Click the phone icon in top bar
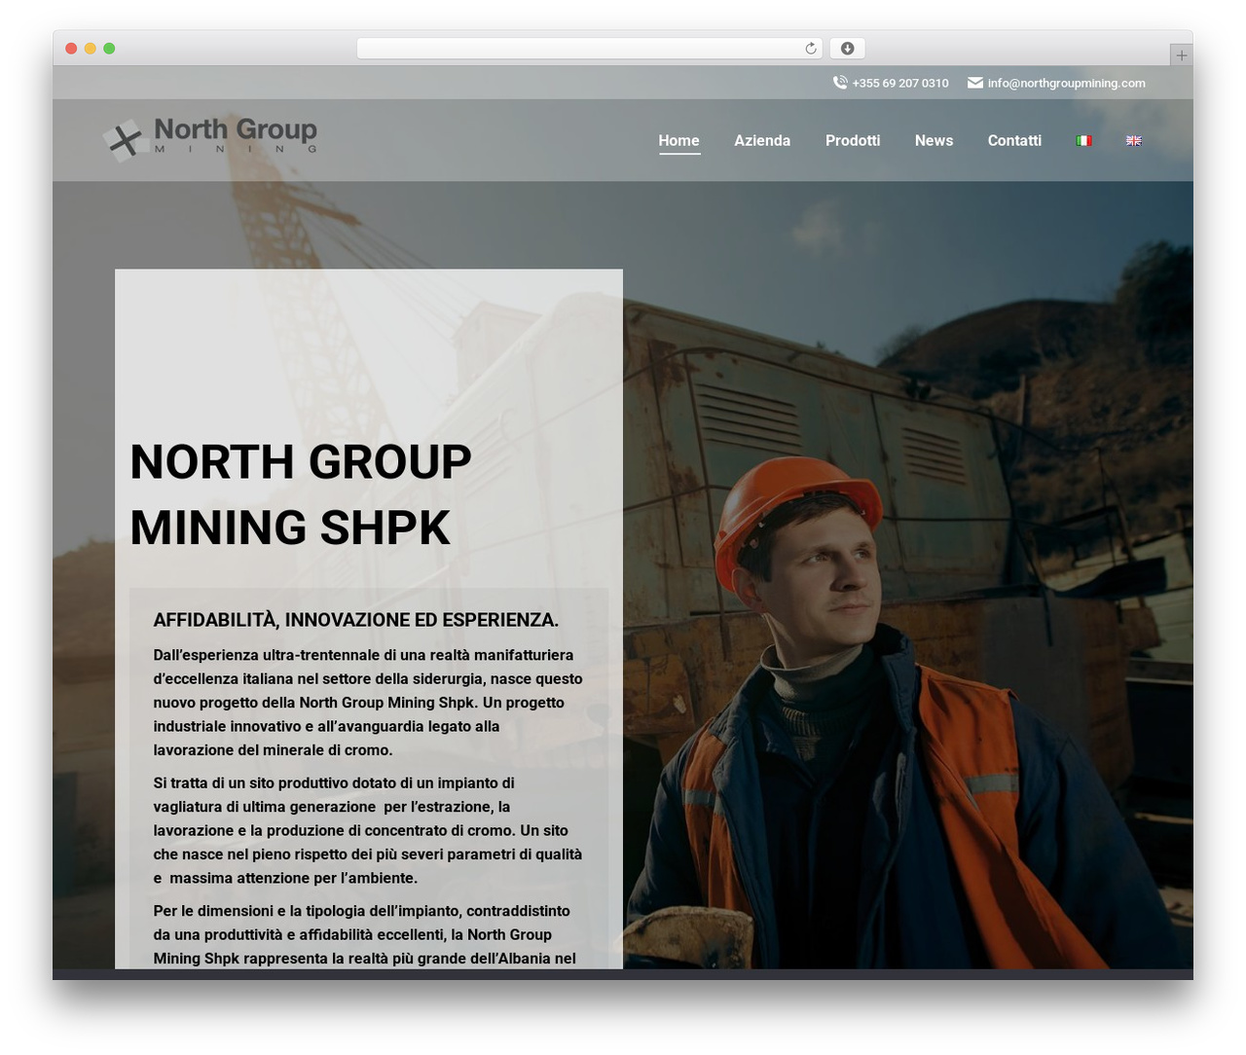The width and height of the screenshot is (1246, 1055). coord(840,83)
